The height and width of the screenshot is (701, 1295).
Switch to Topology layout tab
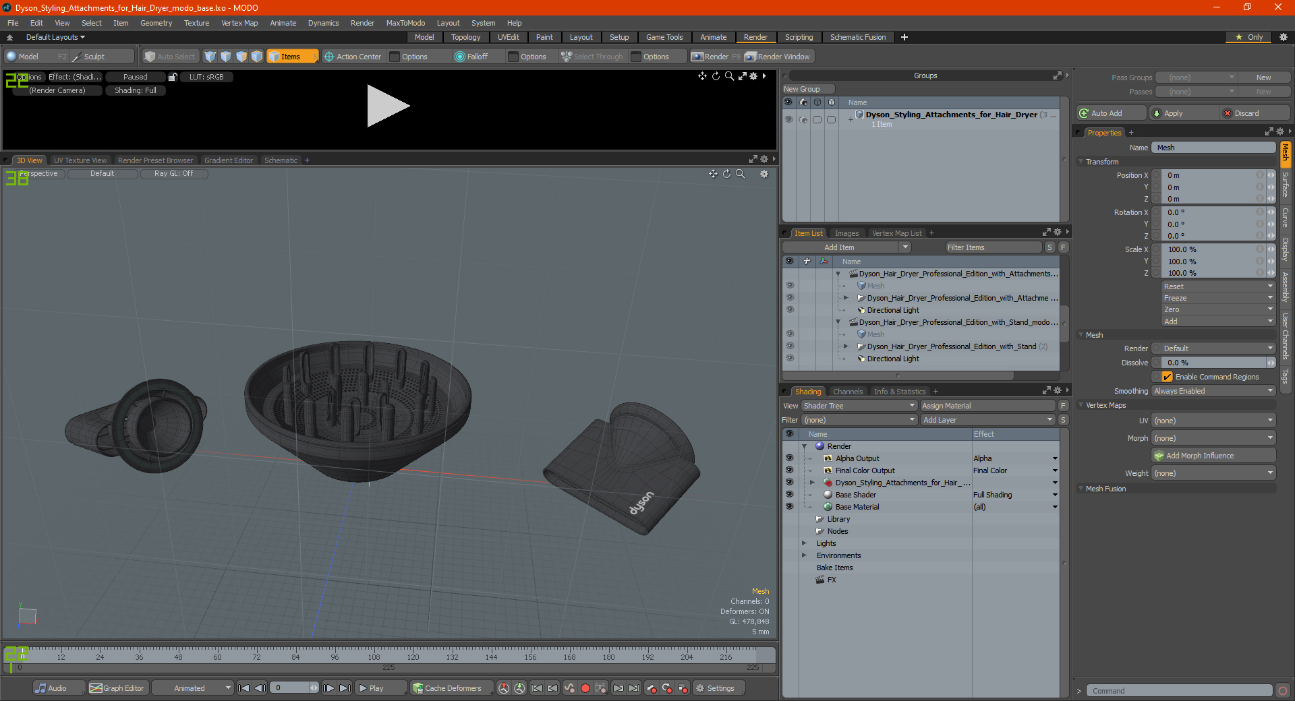coord(465,37)
